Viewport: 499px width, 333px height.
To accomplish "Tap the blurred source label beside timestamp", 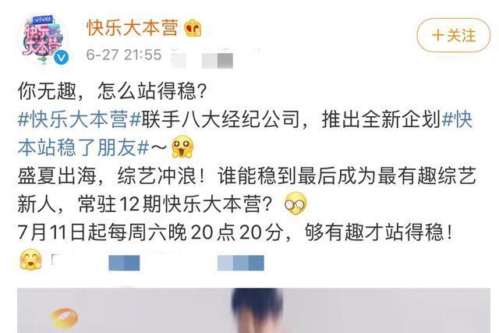I will point(202,58).
